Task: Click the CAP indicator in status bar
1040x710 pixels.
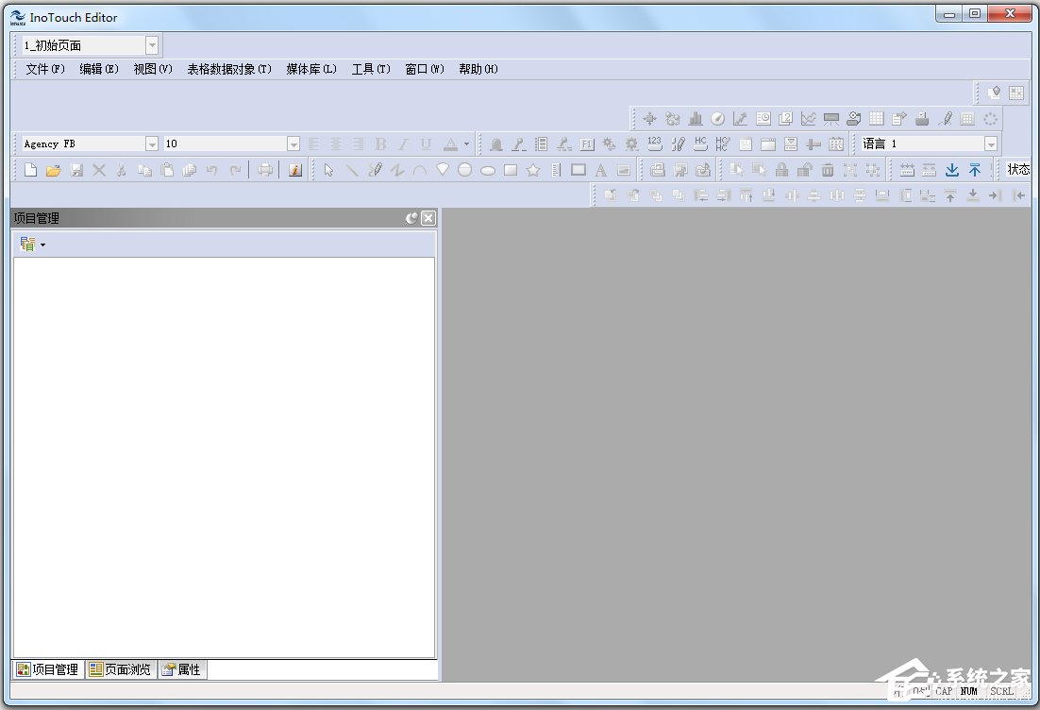Action: (x=944, y=691)
